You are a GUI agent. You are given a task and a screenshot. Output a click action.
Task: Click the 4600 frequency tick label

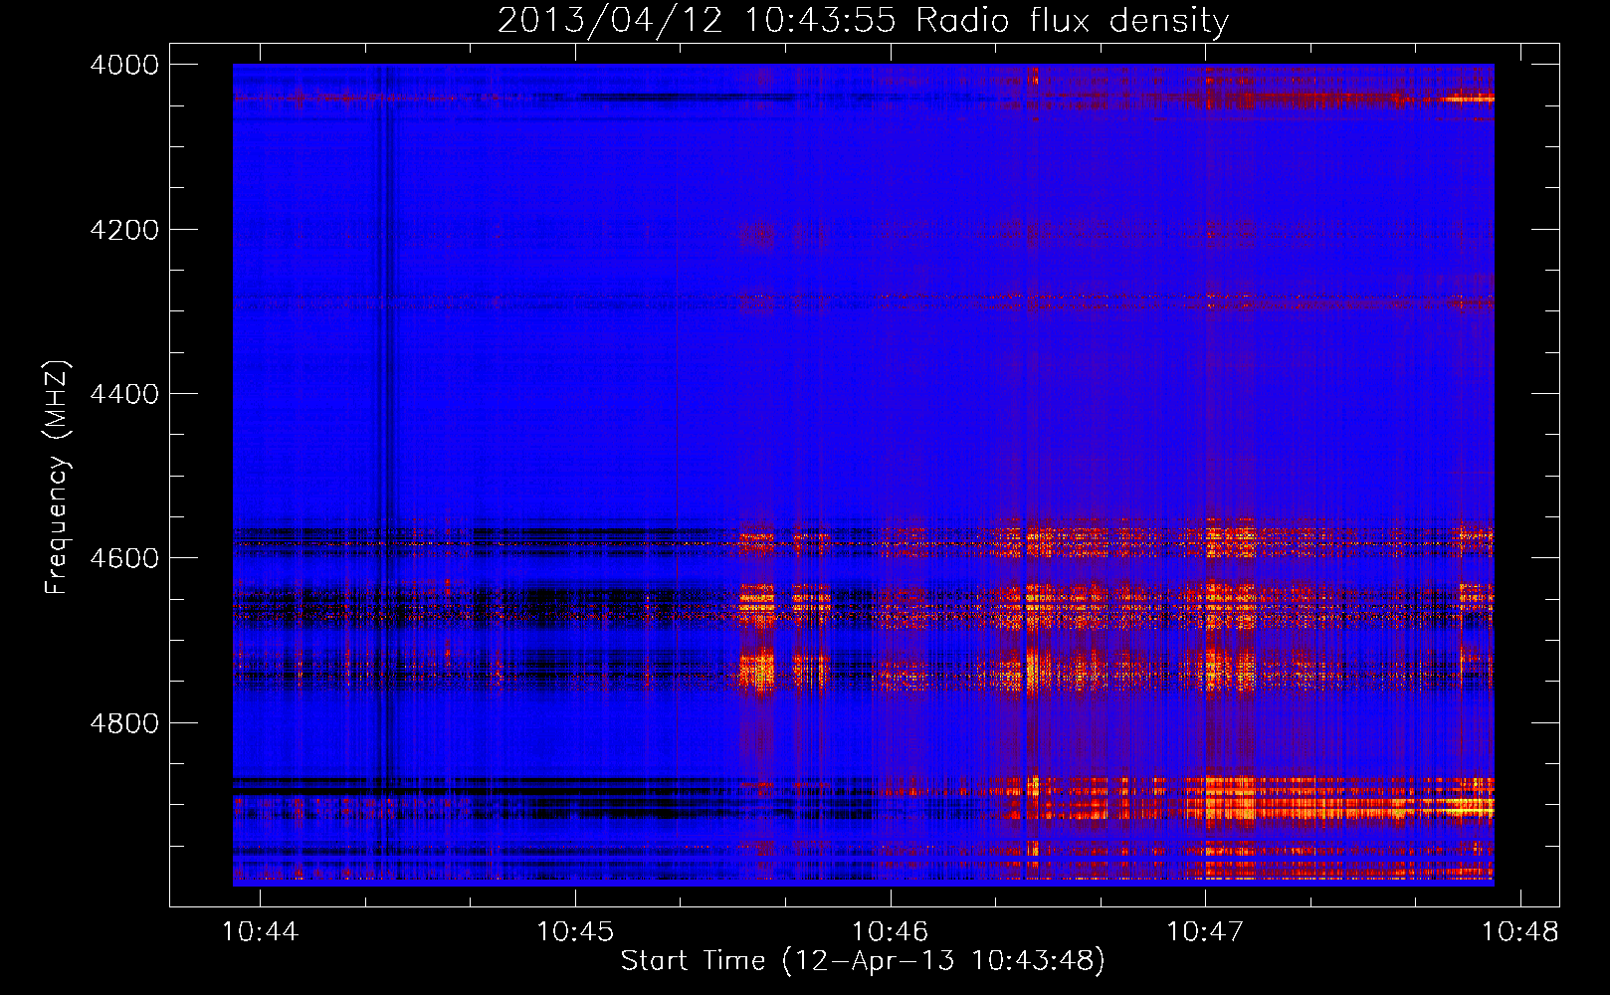point(124,558)
